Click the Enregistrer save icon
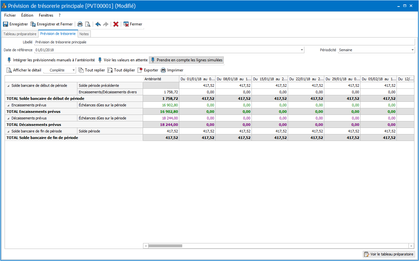The height and width of the screenshot is (261, 419). [x=6, y=24]
